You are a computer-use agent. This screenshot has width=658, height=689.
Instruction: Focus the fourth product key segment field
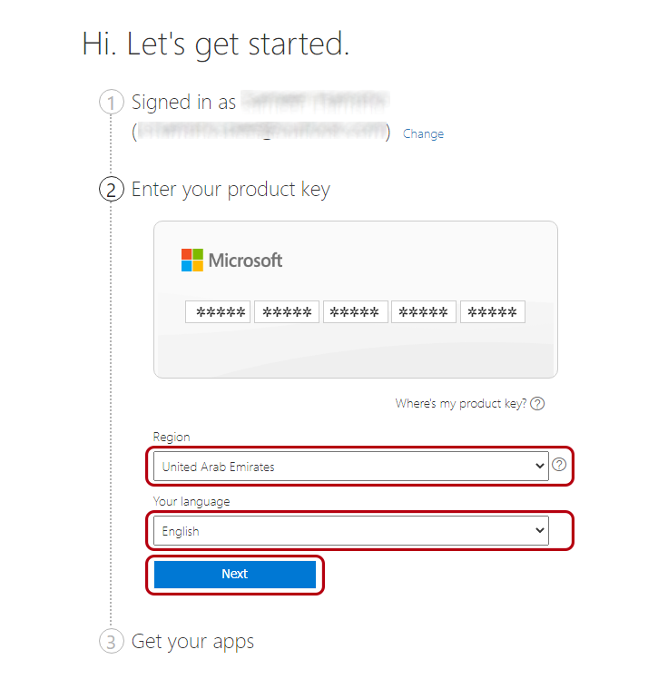424,312
